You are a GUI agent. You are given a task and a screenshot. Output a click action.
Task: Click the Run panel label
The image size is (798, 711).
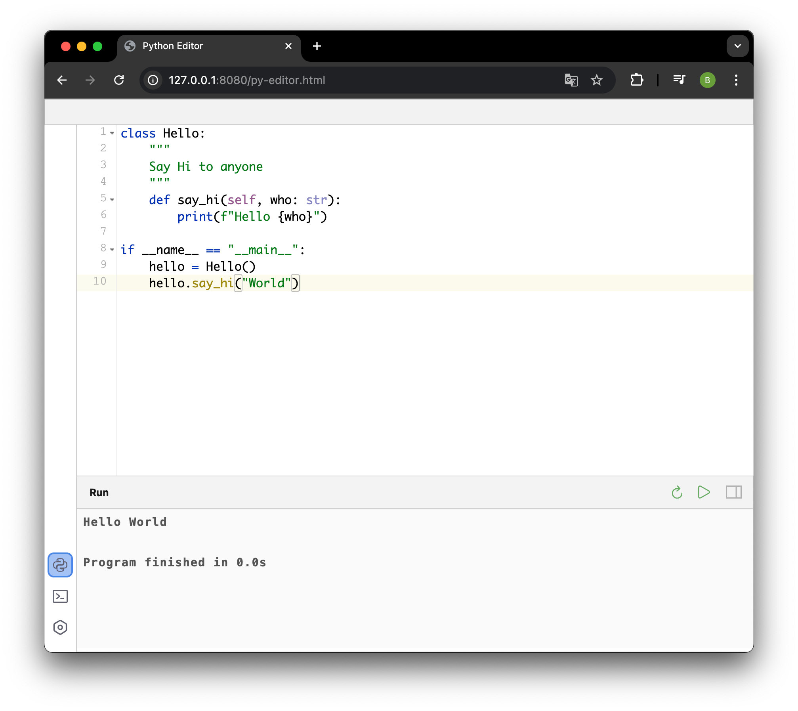click(99, 493)
